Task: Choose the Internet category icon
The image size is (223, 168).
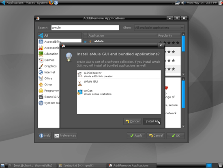Action: pos(41,72)
